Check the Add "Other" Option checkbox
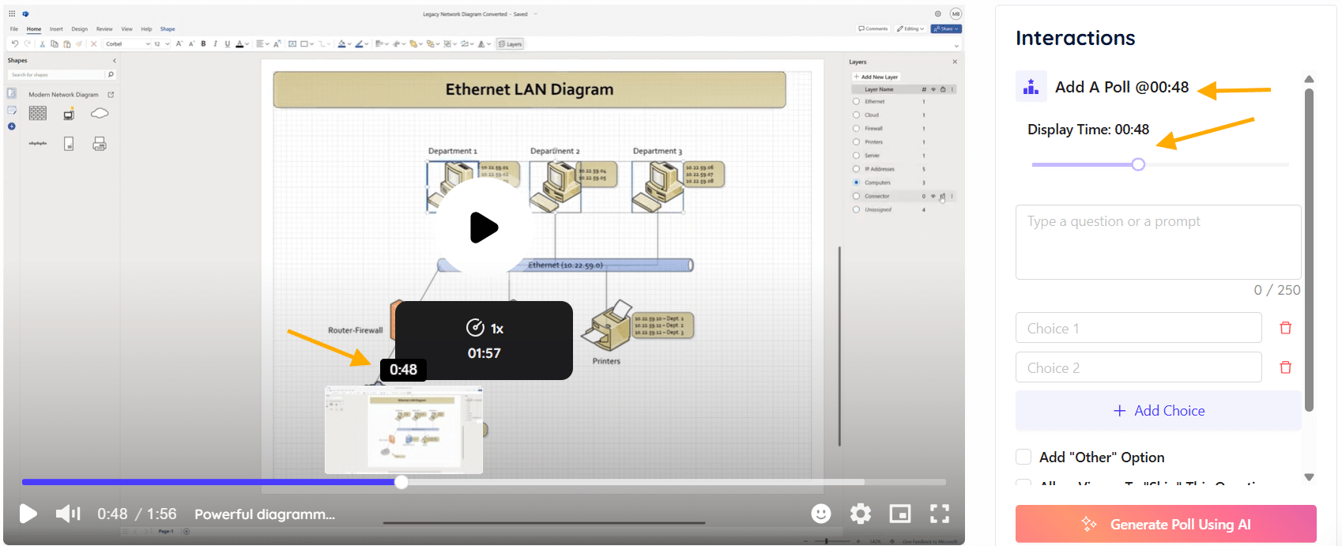The image size is (1342, 546). tap(1023, 457)
